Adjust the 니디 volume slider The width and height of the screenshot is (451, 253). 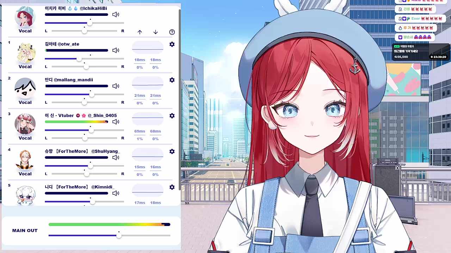pos(85,201)
